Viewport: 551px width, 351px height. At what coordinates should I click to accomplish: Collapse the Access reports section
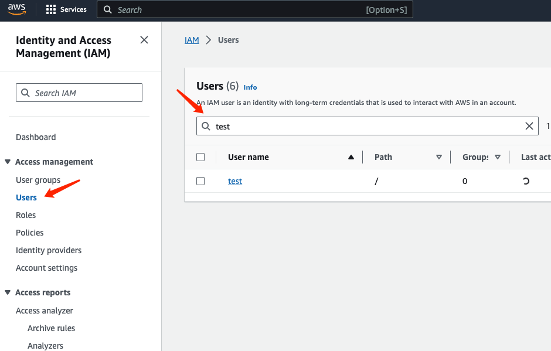pos(8,292)
